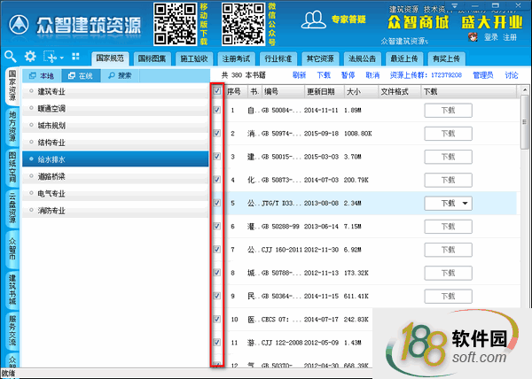Screen dimensions: 532x379
Task: Open the 云盘资源 side tab
Action: pos(12,207)
